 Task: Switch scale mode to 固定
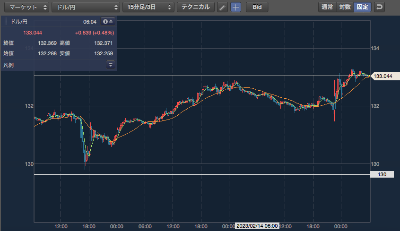pos(362,7)
